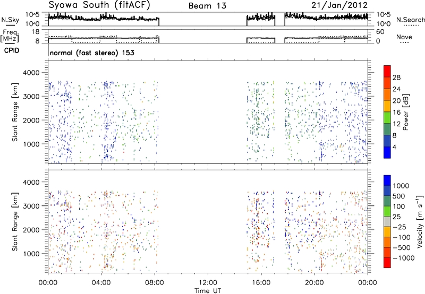Click the blue 1000 velocity swatch
The image size is (425, 294).
[387, 180]
